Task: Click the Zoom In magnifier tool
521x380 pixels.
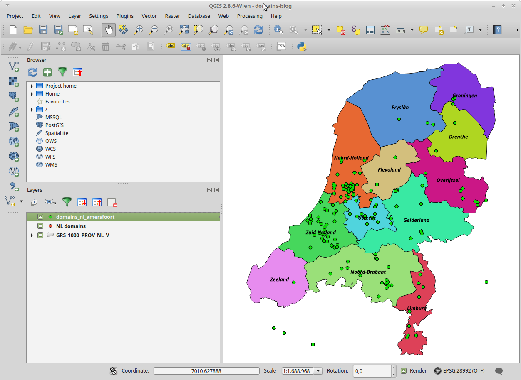Action: (x=138, y=30)
